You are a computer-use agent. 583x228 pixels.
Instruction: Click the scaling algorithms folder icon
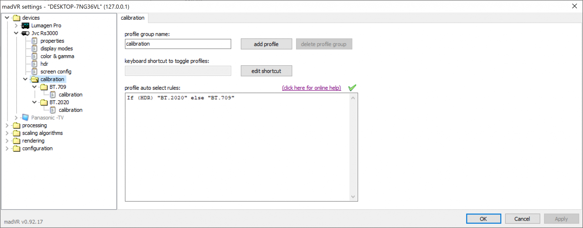17,133
